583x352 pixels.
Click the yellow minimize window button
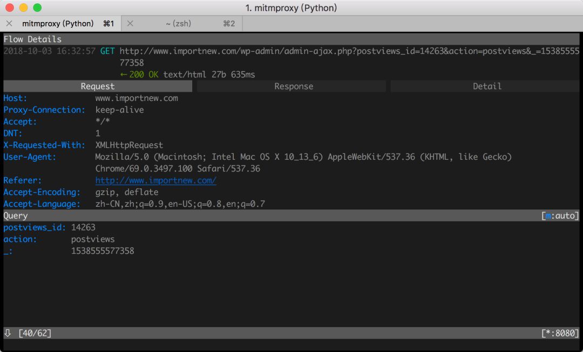point(23,8)
